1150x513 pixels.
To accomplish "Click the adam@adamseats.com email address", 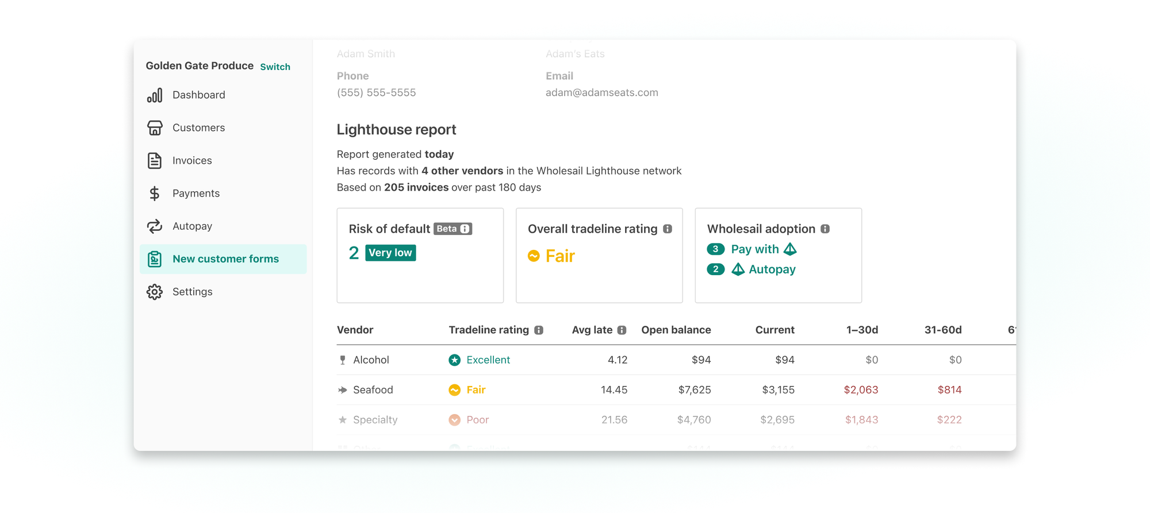I will point(601,92).
